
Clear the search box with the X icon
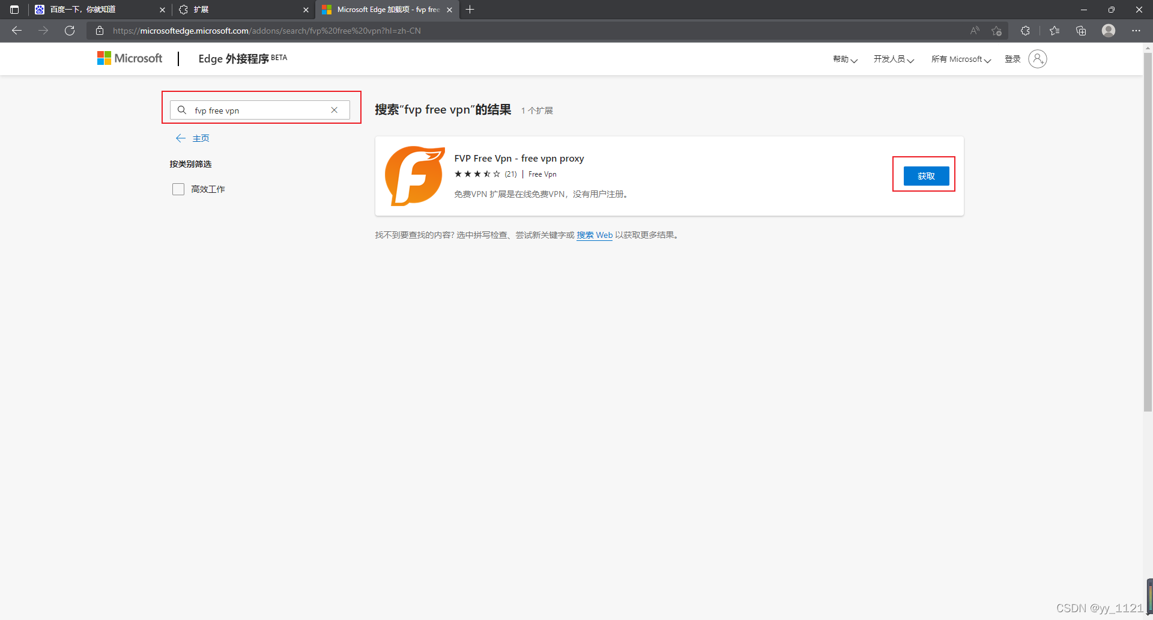click(x=334, y=110)
